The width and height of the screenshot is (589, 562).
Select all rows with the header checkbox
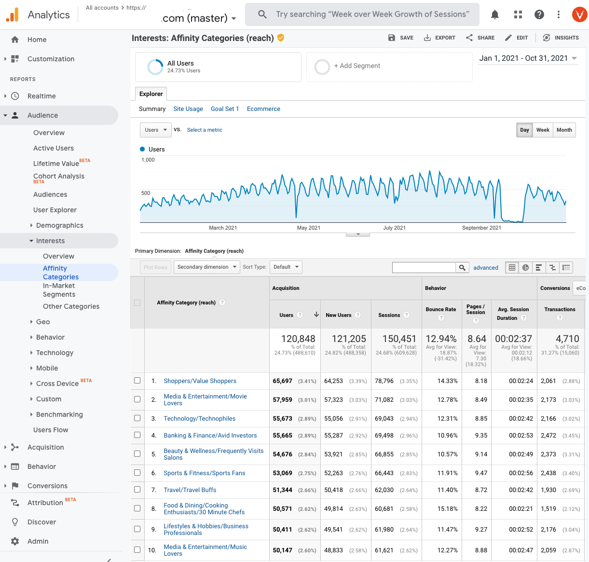(137, 302)
